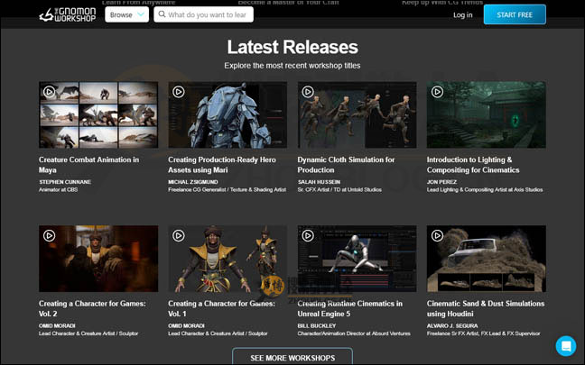The image size is (585, 365).
Task: Click 'Animator at CBS' subtitle
Action: click(58, 189)
